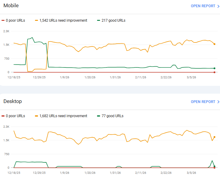Select "1,682 URLs need improvement" legend entry
Viewport: 220px width, 175px height.
pyautogui.click(x=63, y=116)
